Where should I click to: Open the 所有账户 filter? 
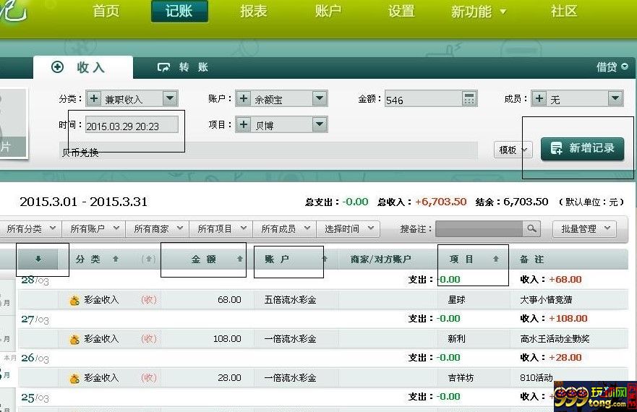pos(94,228)
